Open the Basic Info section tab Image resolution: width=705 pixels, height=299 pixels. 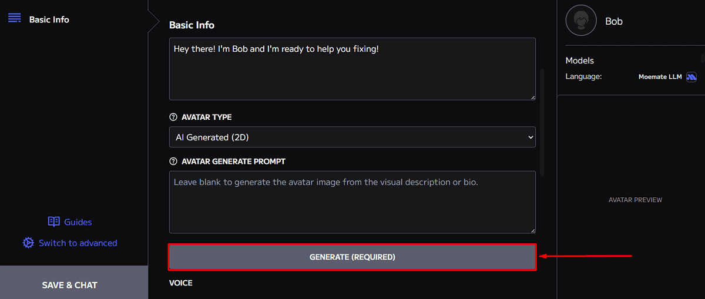point(49,19)
